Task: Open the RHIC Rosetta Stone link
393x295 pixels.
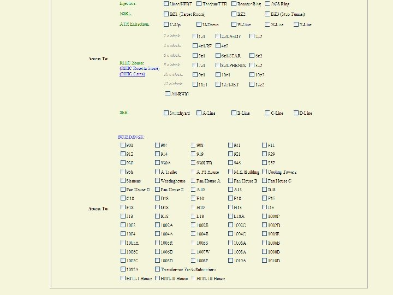Action: (x=139, y=68)
